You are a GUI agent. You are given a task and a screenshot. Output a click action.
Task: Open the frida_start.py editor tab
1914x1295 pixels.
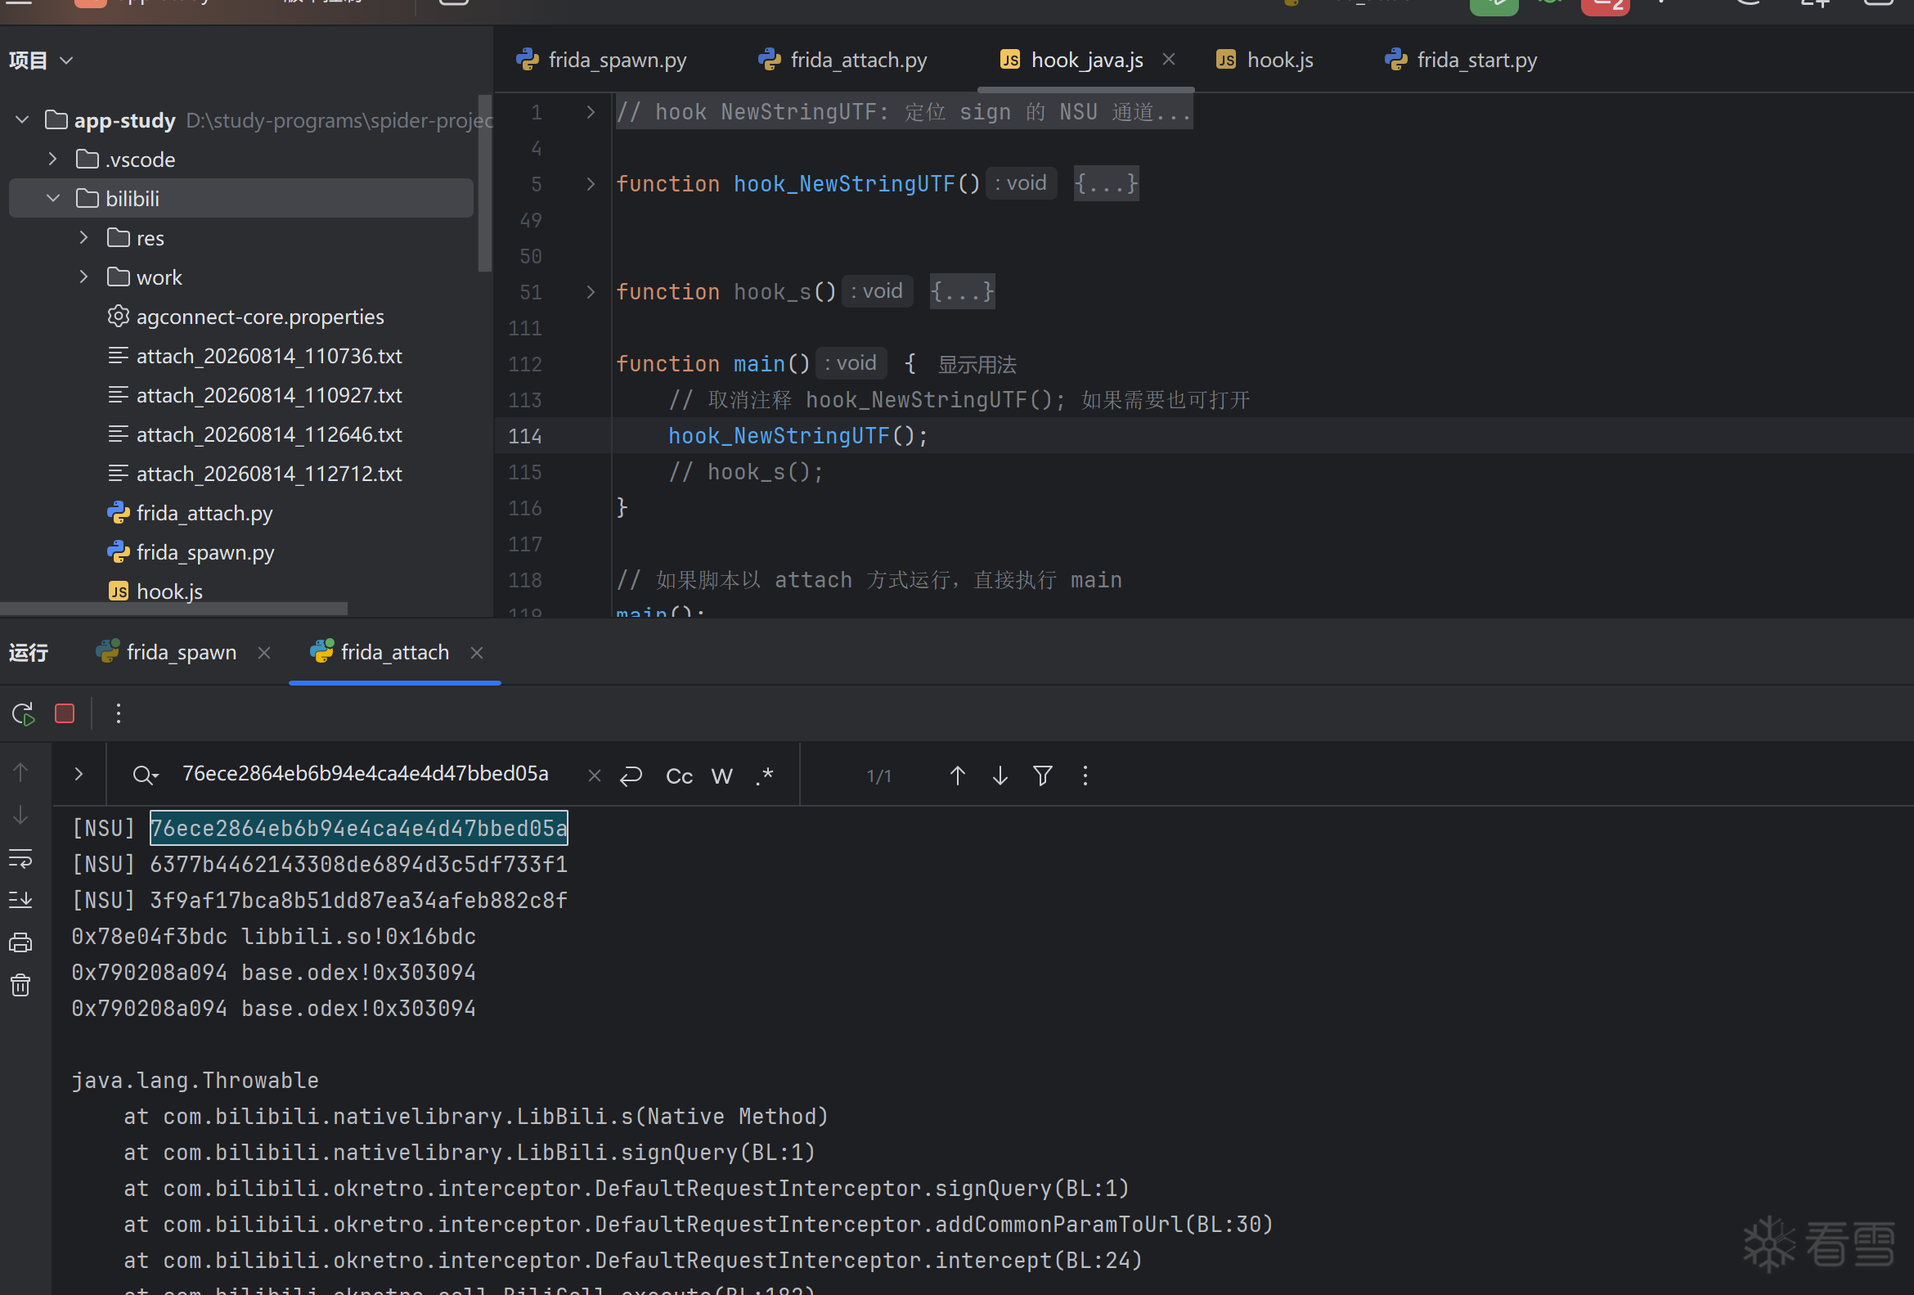[1460, 61]
